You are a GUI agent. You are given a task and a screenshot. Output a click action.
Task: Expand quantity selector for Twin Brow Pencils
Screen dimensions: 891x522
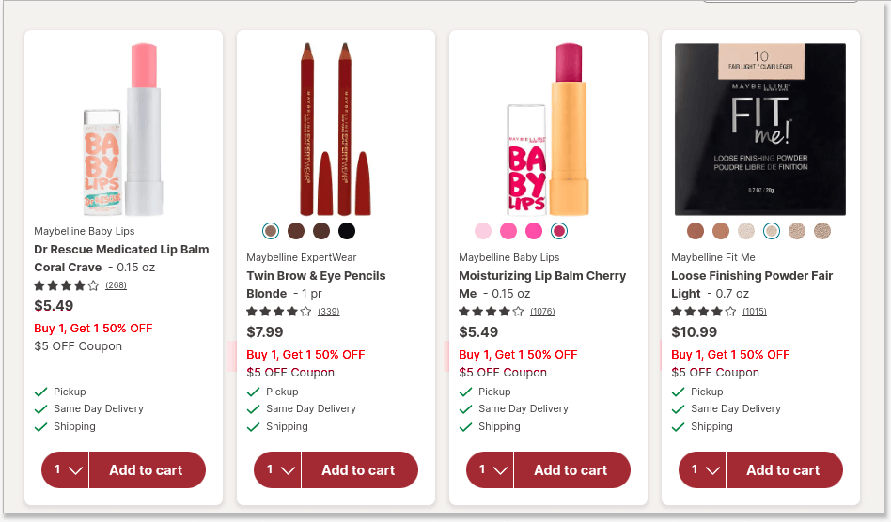[x=278, y=470]
